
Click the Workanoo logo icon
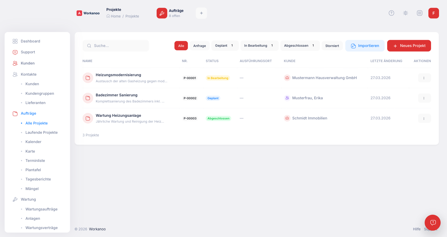click(x=79, y=13)
